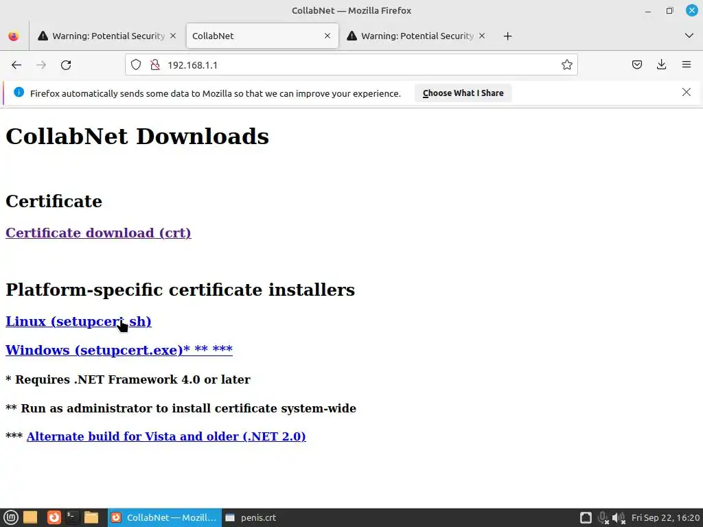The height and width of the screenshot is (527, 703).
Task: Open the Terminal launcher in the taskbar
Action: click(x=72, y=517)
